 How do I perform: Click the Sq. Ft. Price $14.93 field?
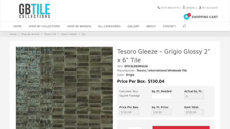[x=161, y=112]
